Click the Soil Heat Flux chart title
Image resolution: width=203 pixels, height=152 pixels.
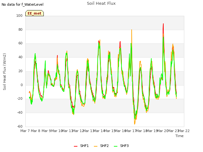coord(101,3)
